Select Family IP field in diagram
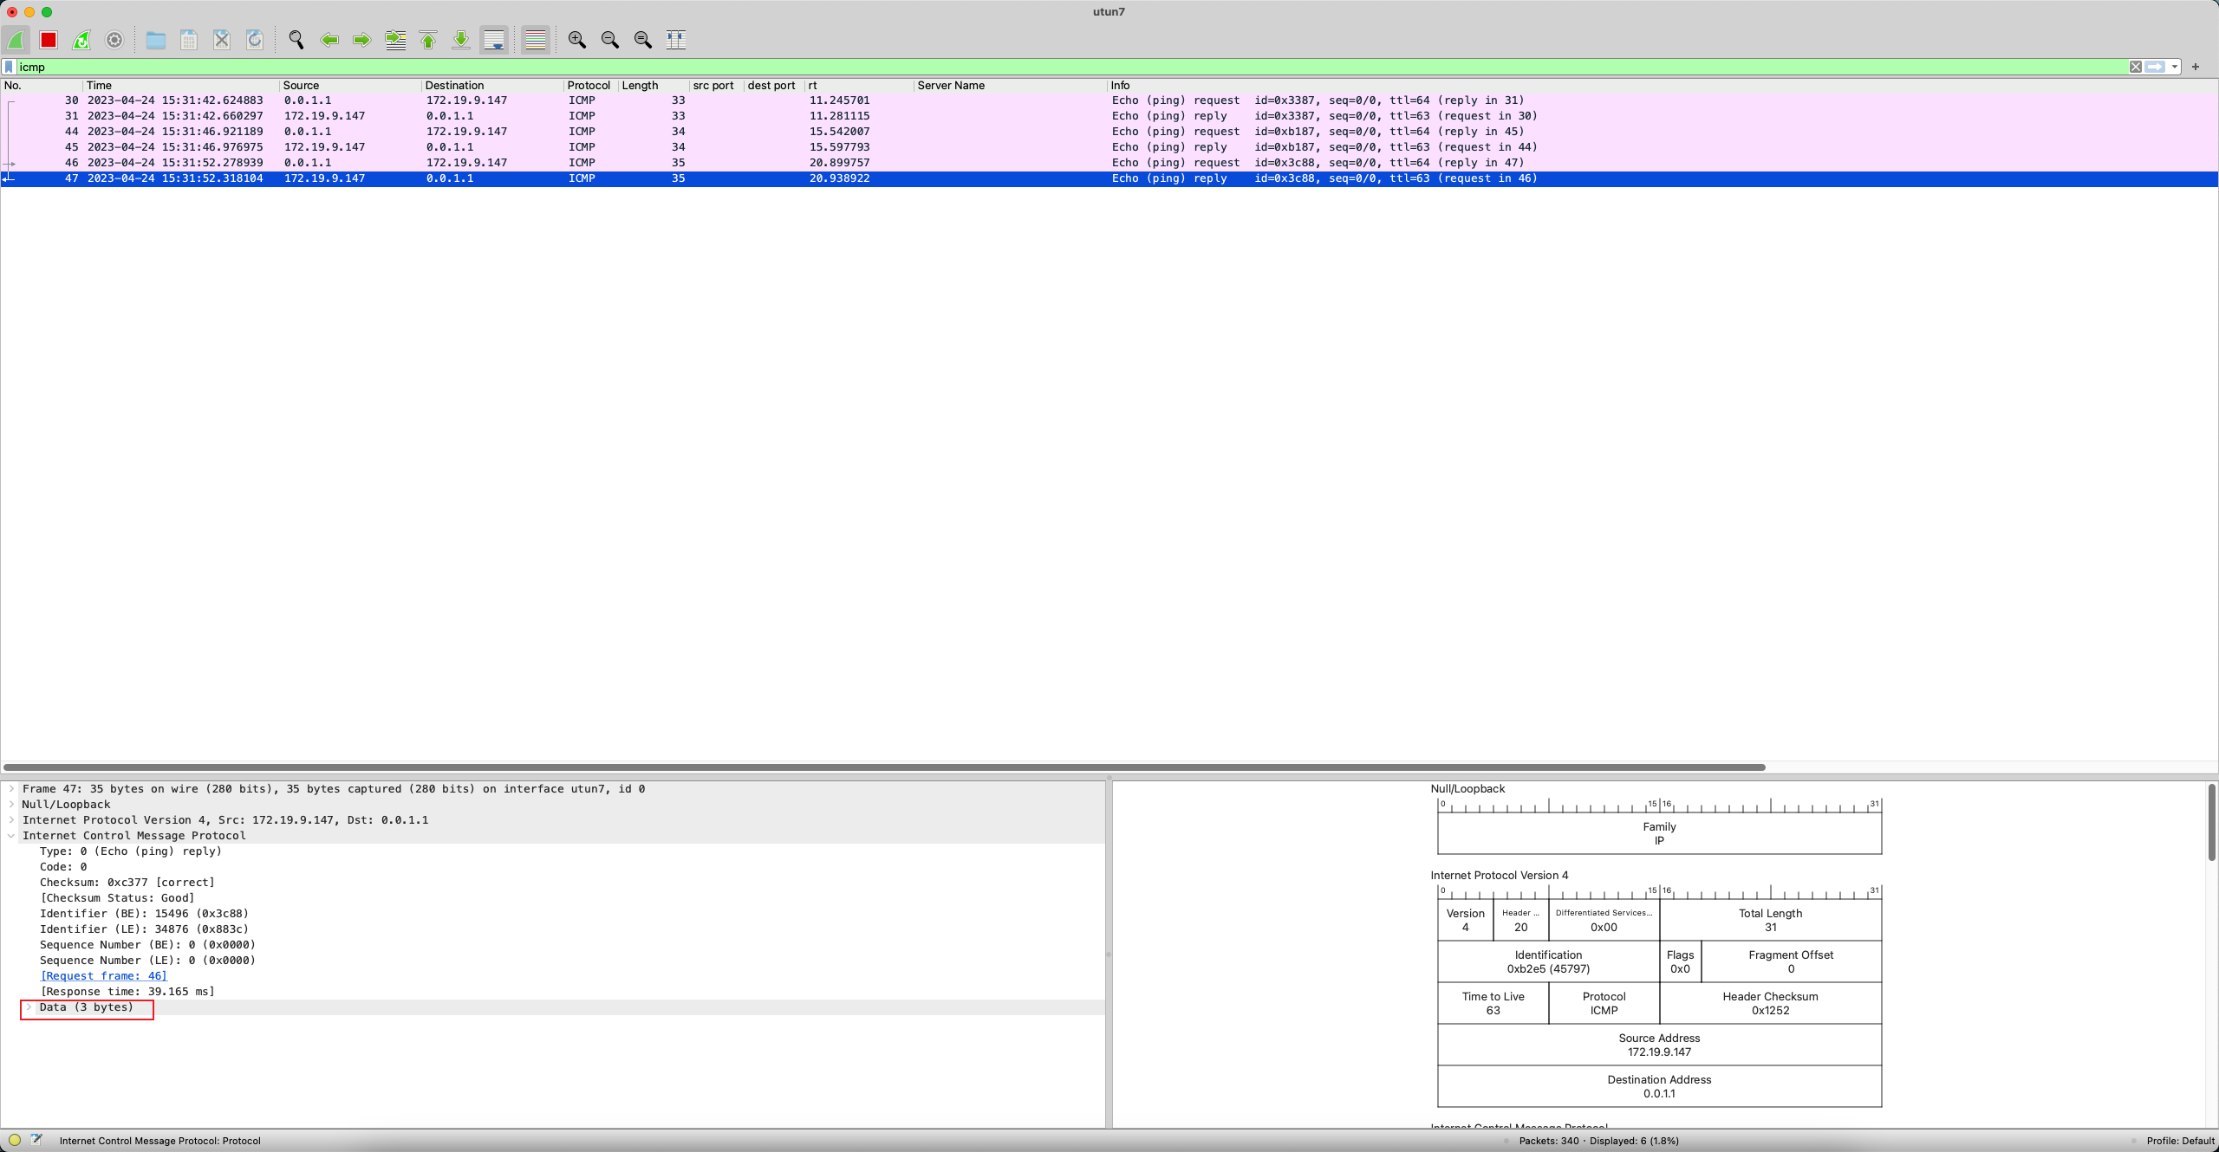 point(1659,833)
